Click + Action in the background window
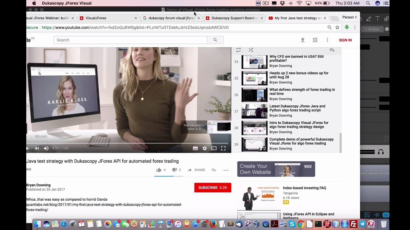 372,29
